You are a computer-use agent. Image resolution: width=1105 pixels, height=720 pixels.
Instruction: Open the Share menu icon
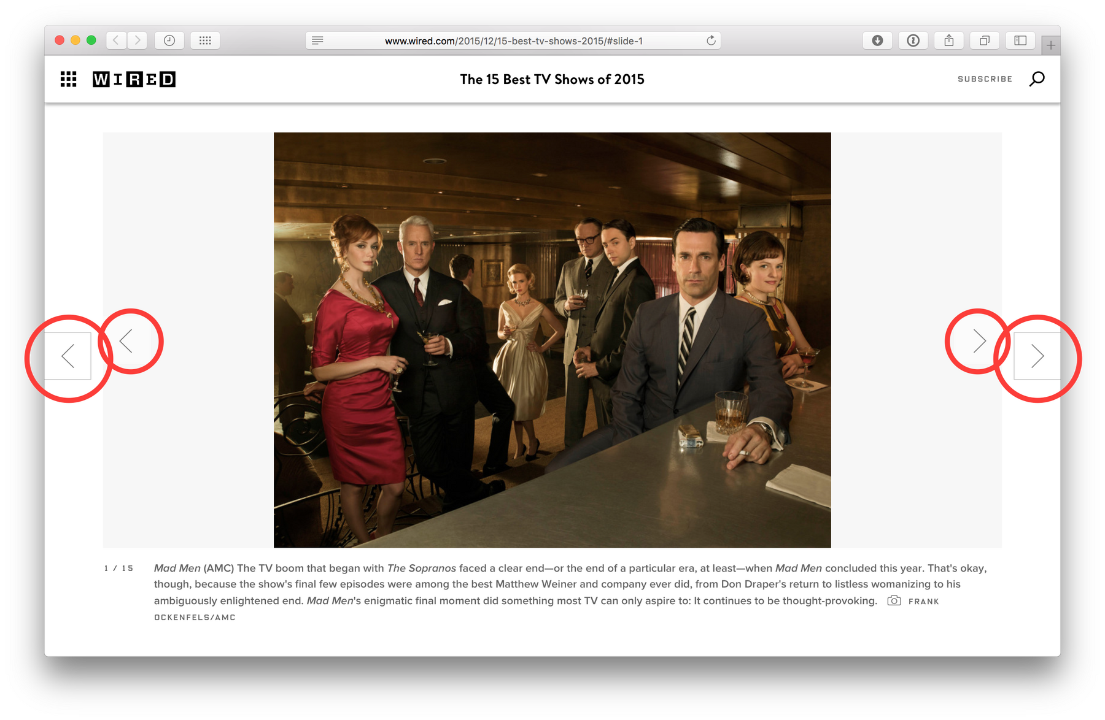(x=948, y=40)
